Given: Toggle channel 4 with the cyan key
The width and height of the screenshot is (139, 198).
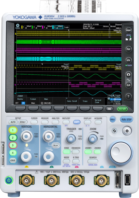Looking at the screenshot, I should coord(13,153).
